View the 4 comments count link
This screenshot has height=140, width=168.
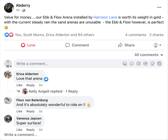tap(136, 35)
